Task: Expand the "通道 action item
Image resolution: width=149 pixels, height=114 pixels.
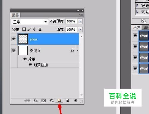Action: (137, 5)
